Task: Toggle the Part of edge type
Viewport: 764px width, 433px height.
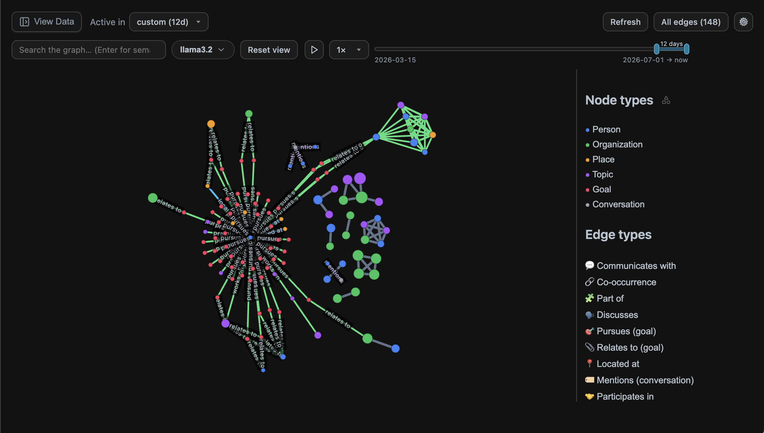Action: coord(604,298)
